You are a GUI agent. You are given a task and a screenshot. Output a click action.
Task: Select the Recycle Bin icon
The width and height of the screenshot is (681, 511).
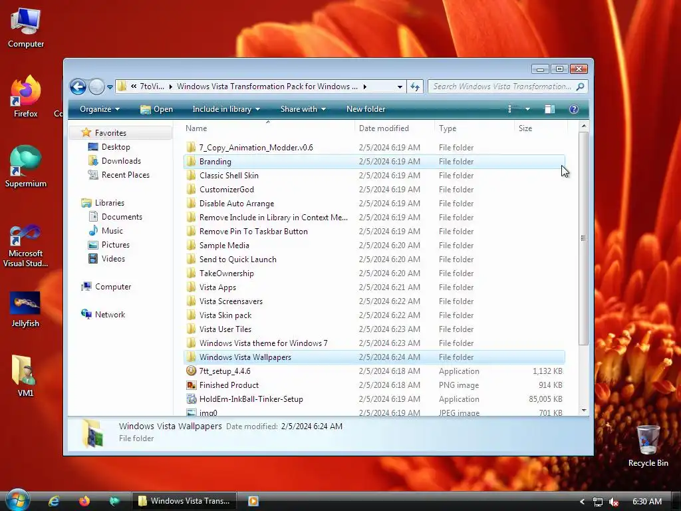tap(648, 446)
